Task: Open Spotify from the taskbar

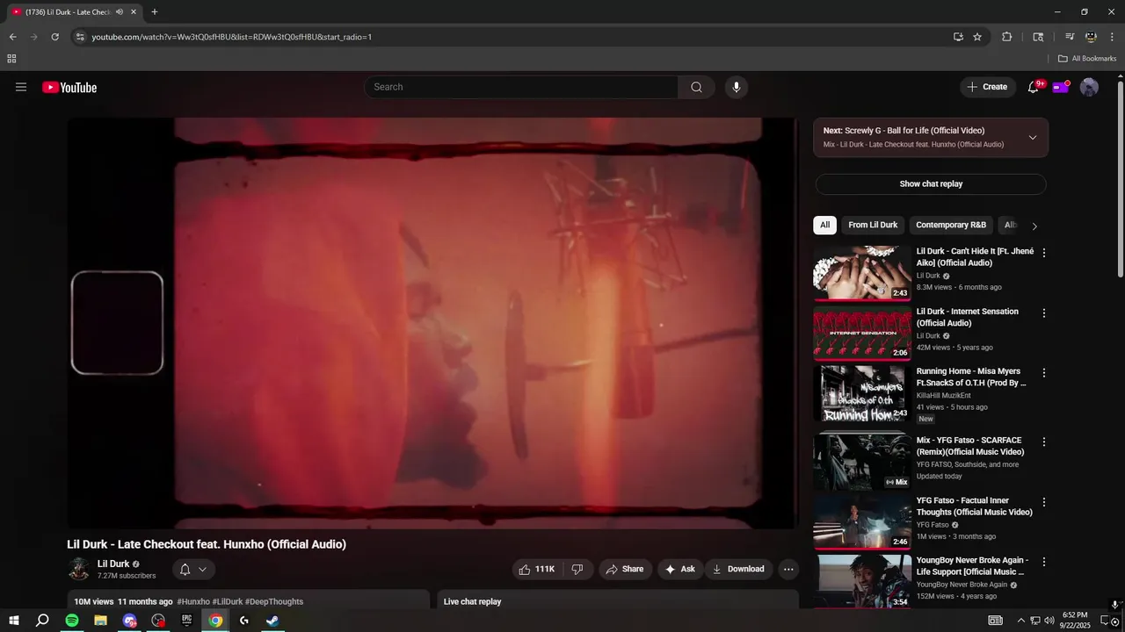Action: (72, 621)
